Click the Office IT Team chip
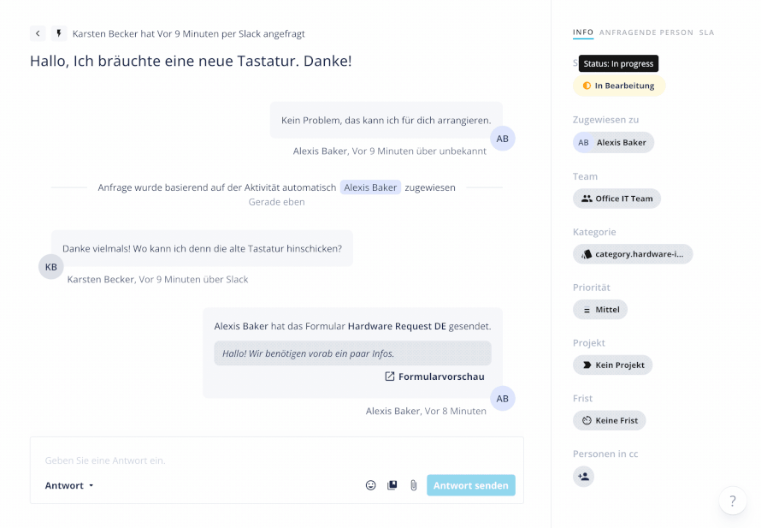This screenshot has width=761, height=528. (x=616, y=199)
